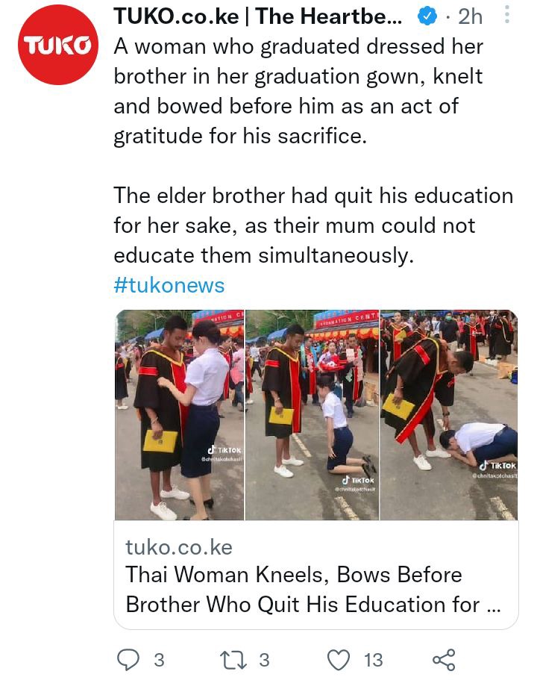
Task: Open the three-dot more options menu
Action: [x=506, y=15]
